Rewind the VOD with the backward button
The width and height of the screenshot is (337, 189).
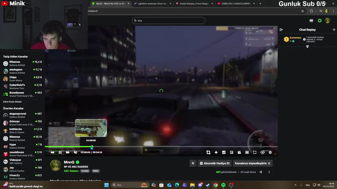click(52, 152)
